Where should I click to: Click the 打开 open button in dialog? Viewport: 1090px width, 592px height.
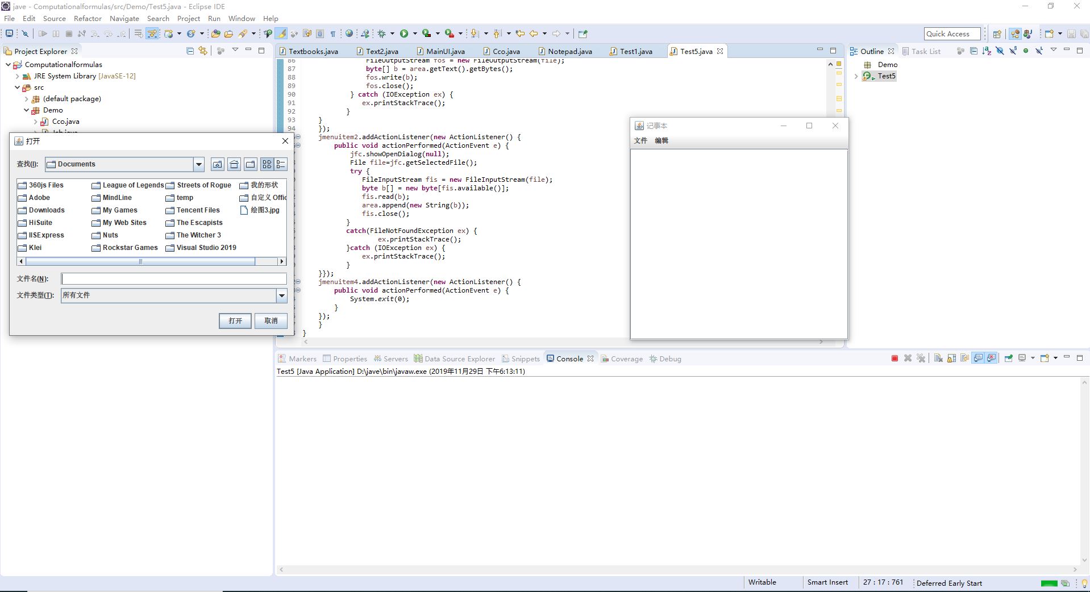point(235,321)
